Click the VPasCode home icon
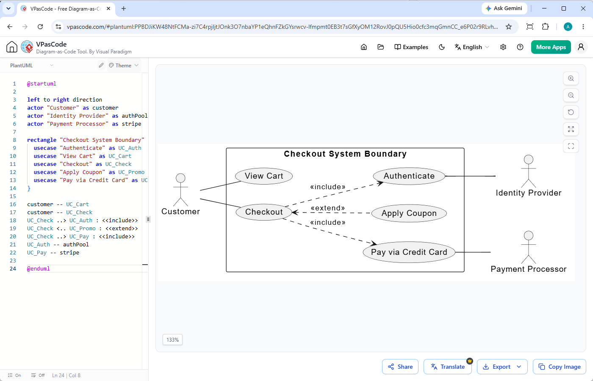 point(12,47)
